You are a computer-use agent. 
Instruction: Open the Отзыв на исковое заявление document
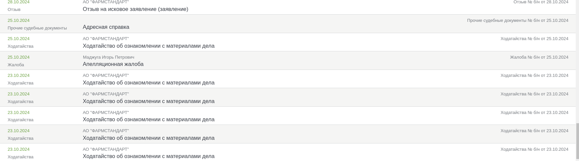135,9
